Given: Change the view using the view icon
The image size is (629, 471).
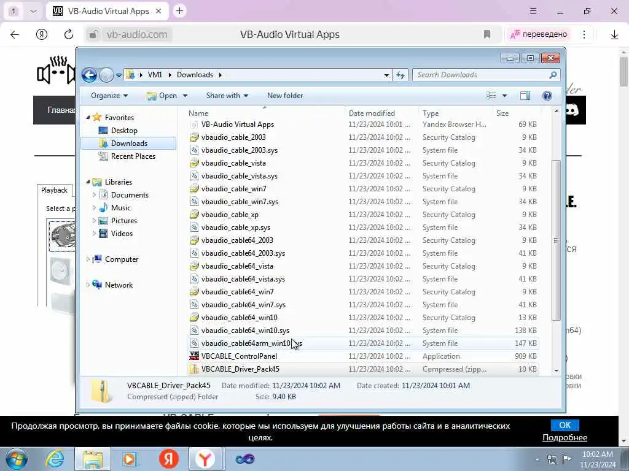Looking at the screenshot, I should [491, 96].
